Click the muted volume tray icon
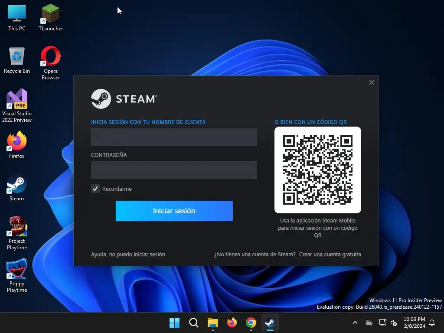Screen dimensions: 444x333 coord(394,323)
